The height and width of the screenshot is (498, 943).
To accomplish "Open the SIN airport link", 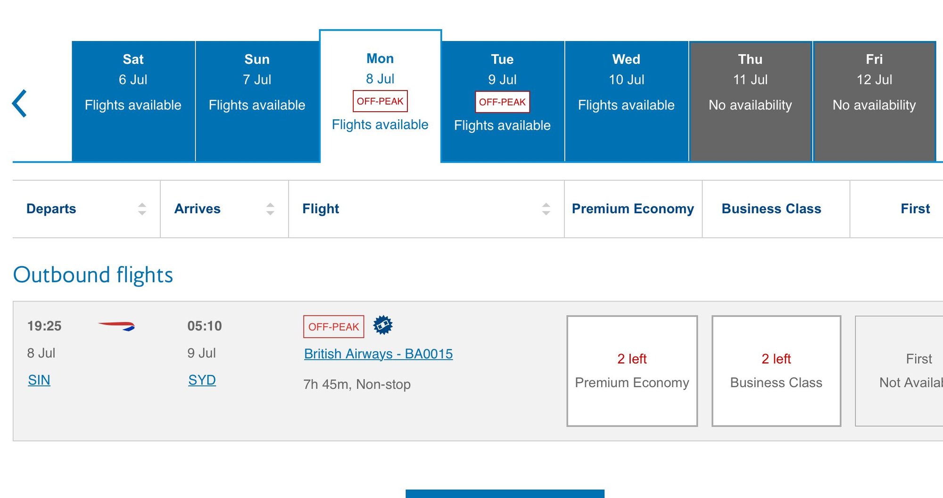I will pyautogui.click(x=39, y=380).
